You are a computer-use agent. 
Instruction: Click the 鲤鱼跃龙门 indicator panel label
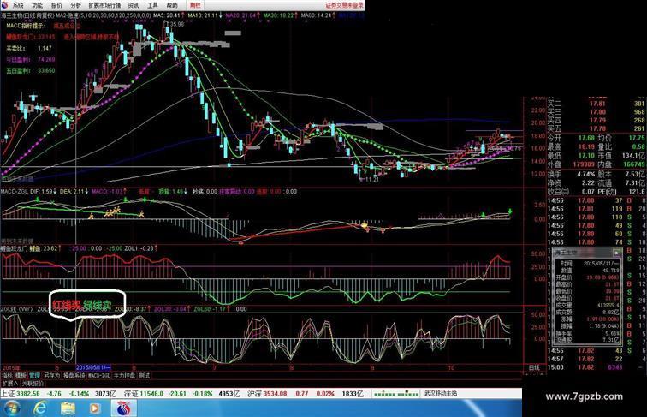point(14,248)
